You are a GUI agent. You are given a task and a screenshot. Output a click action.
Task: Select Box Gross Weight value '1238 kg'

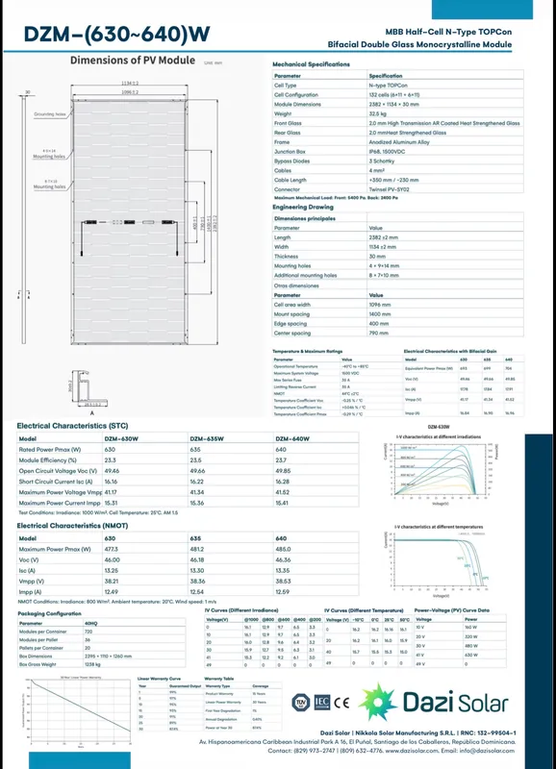pyautogui.click(x=92, y=664)
